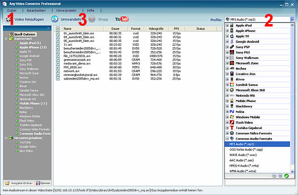Click the Herunterladene globe icon in the sidebar
298x195 pixels.
pyautogui.click(x=11, y=138)
